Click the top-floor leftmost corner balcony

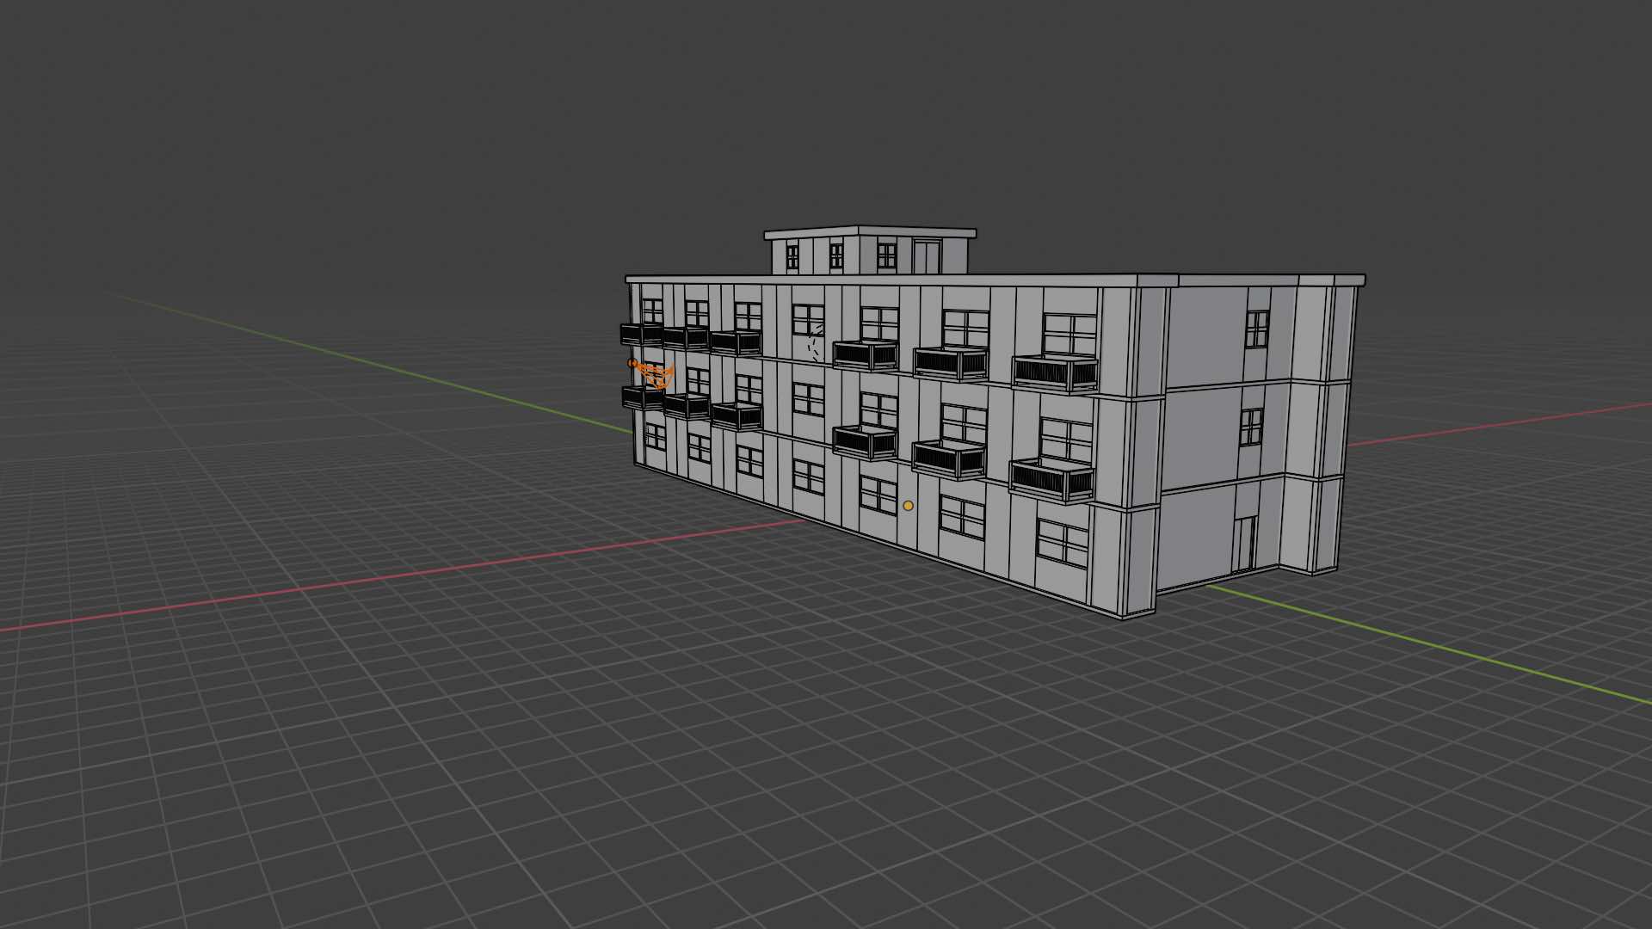(640, 335)
